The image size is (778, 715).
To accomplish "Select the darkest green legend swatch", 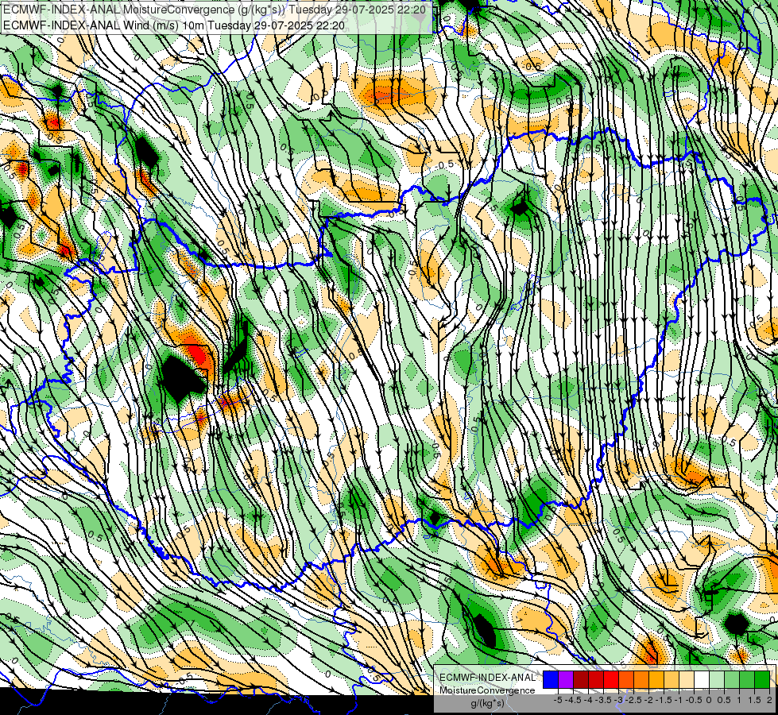I will (762, 679).
